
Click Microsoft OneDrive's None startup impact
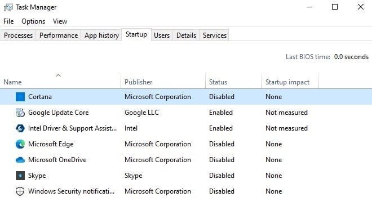tap(274, 160)
